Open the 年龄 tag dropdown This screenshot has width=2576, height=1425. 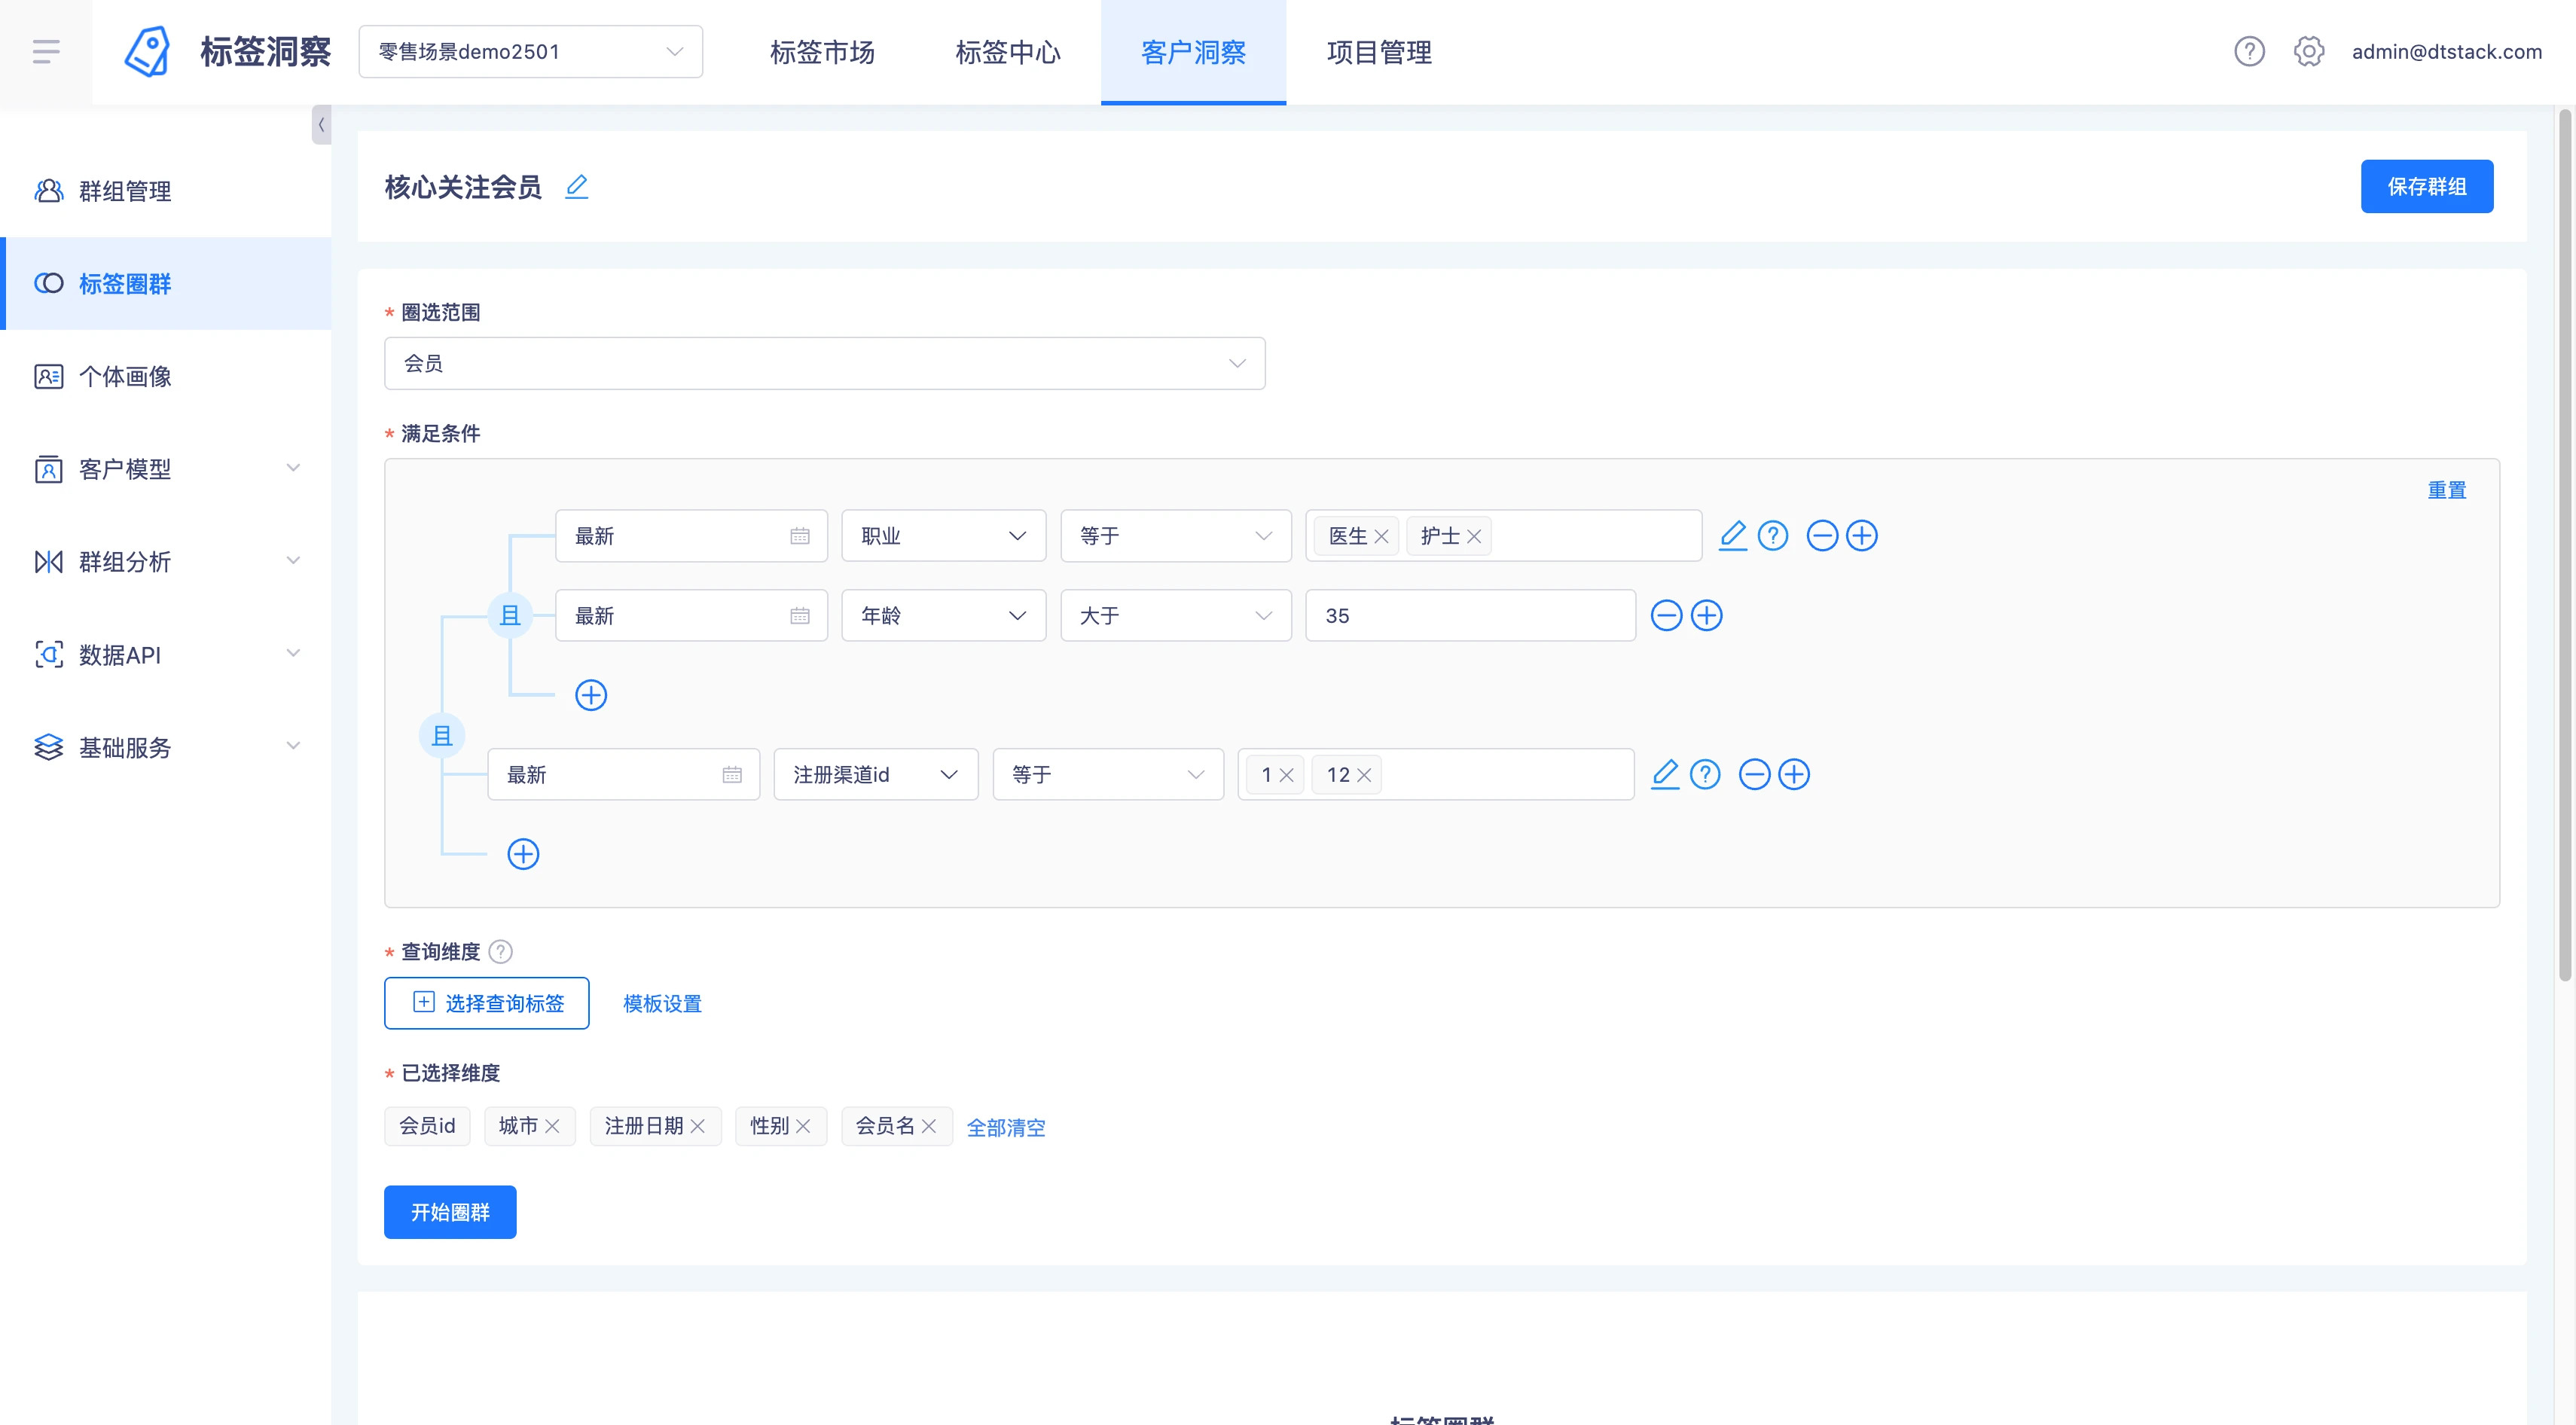tap(944, 615)
